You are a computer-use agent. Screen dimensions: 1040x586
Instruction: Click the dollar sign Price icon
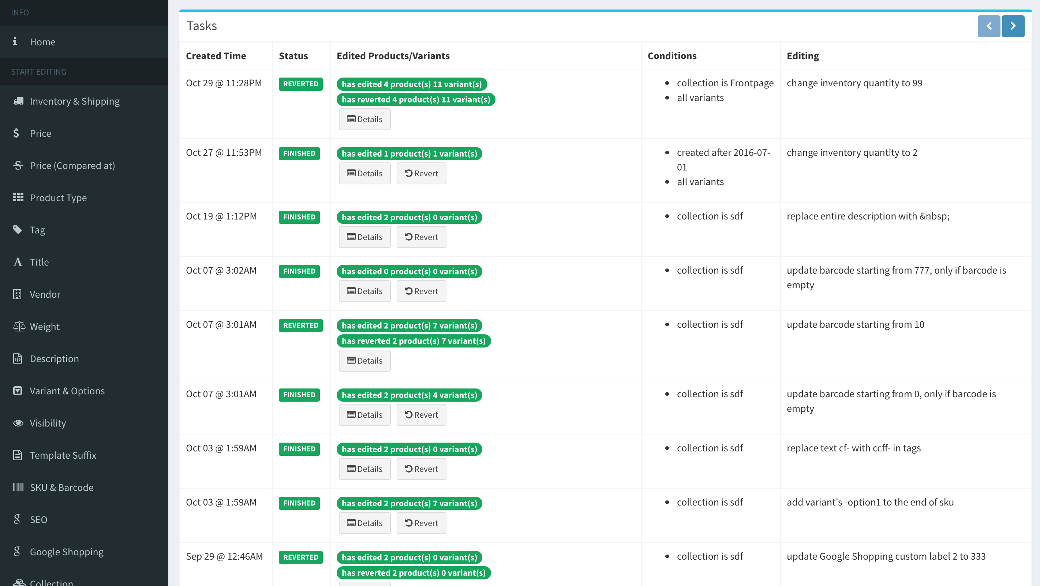coord(16,133)
